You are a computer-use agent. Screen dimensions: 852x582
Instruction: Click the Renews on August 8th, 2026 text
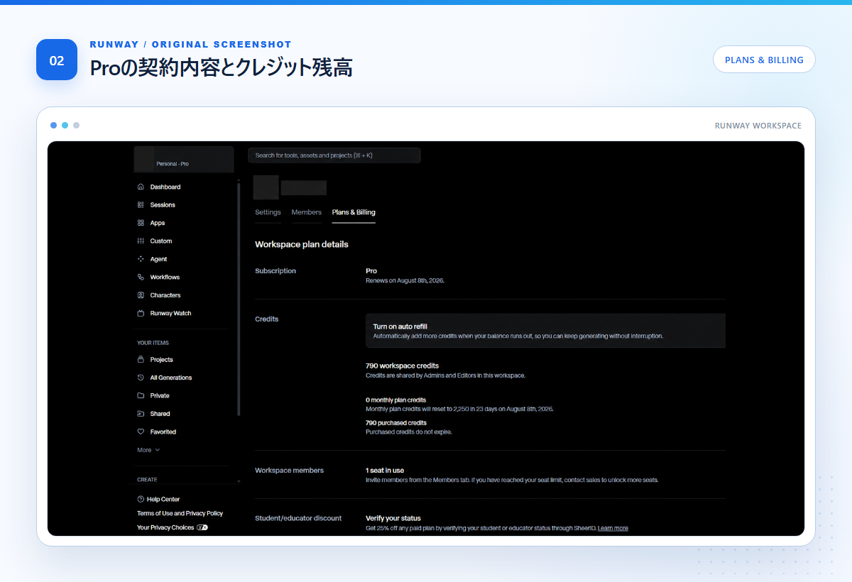(405, 280)
